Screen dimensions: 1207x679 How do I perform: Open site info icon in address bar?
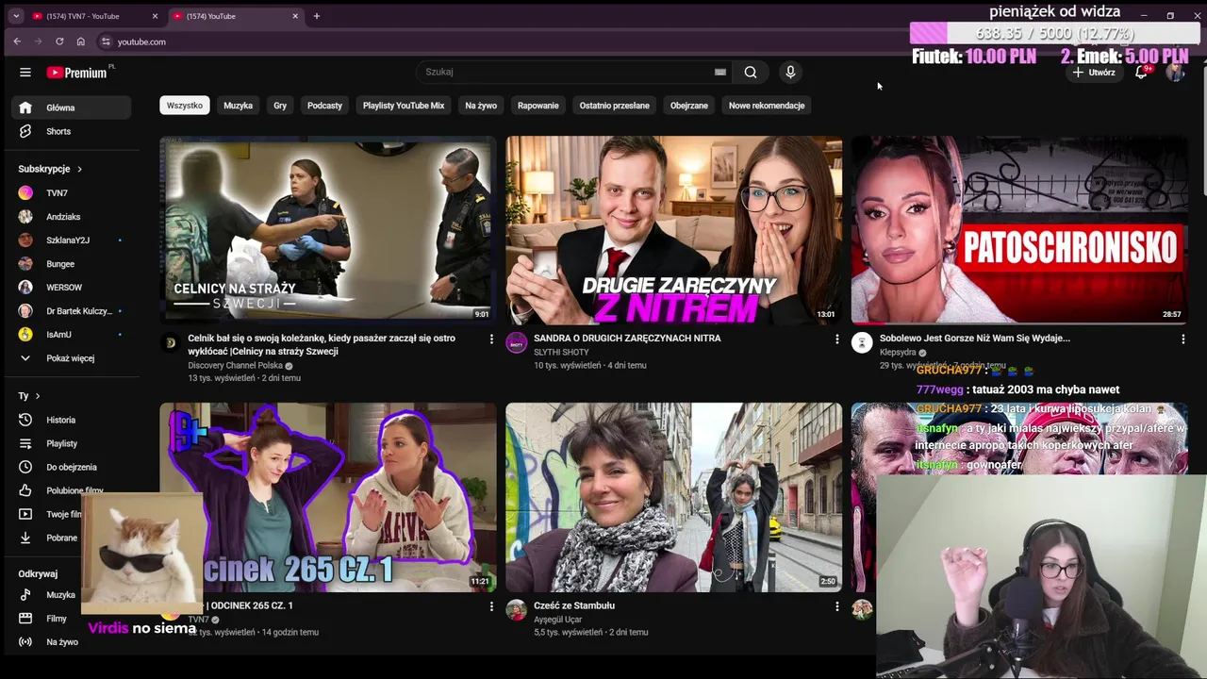point(106,41)
